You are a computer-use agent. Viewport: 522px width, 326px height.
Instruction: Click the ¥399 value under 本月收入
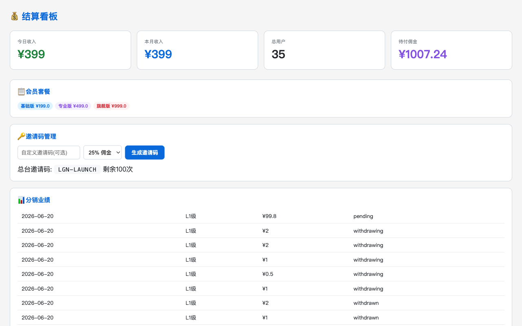pos(158,54)
